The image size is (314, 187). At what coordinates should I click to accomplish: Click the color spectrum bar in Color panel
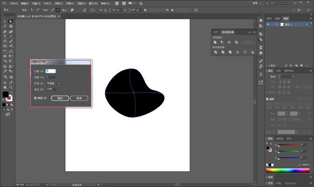tap(288, 170)
